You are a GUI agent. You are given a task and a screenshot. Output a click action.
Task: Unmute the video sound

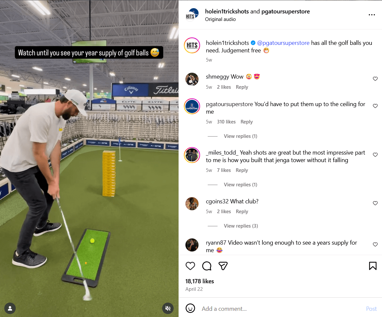(168, 308)
